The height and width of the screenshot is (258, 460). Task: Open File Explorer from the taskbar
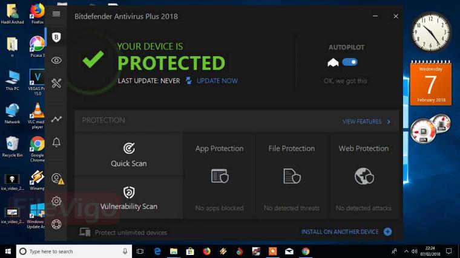click(174, 251)
